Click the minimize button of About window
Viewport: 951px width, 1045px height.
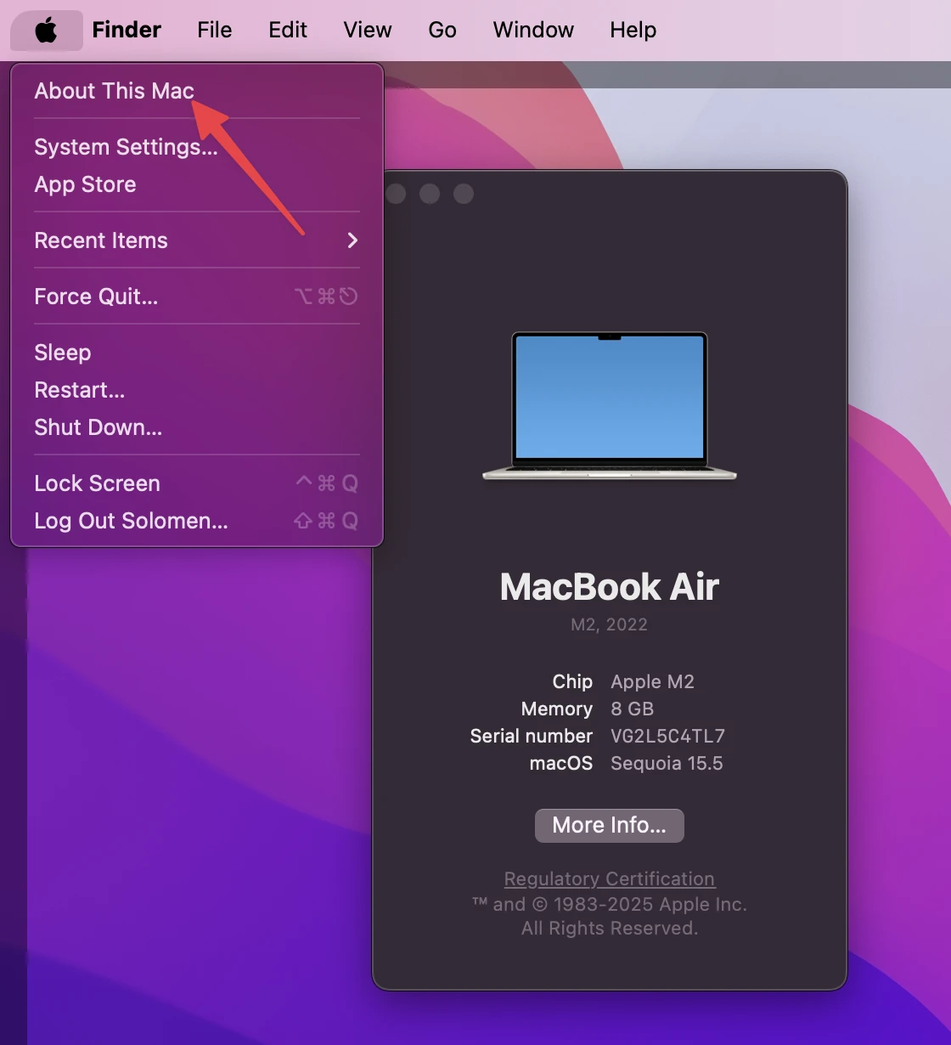coord(430,194)
